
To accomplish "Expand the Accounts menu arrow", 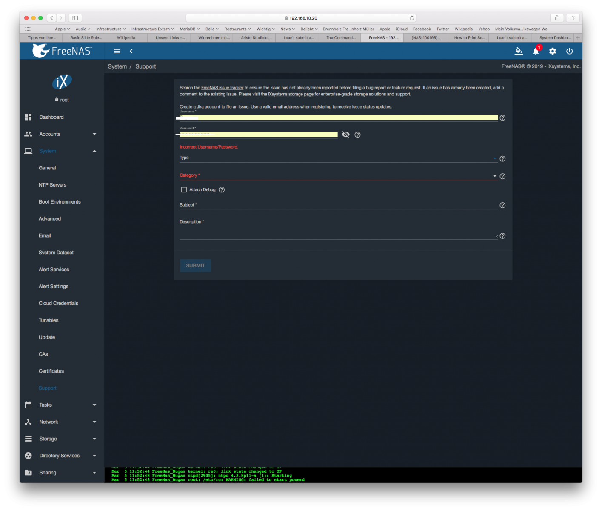I will click(x=94, y=134).
